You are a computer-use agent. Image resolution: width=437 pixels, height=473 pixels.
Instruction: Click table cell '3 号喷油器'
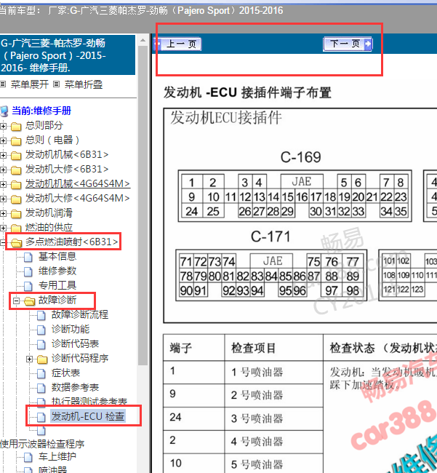pos(273,418)
